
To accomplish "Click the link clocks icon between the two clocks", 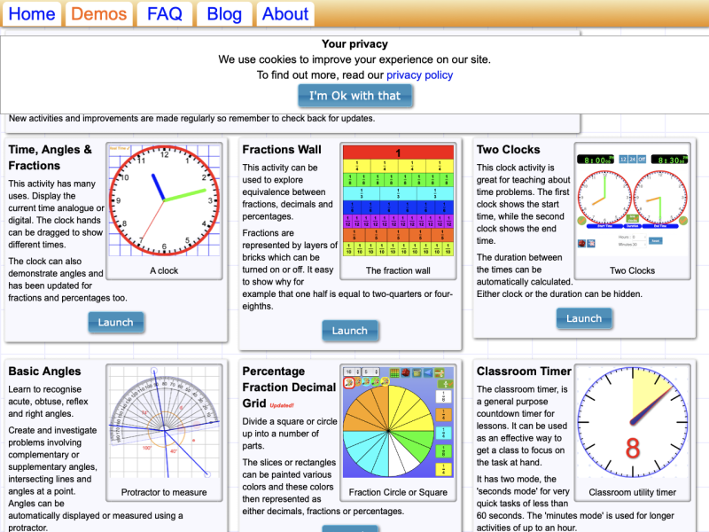I will tap(632, 218).
